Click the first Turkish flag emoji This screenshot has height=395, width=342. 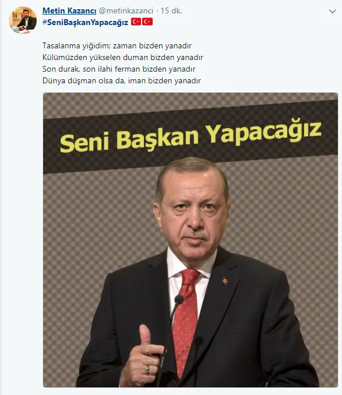click(136, 22)
